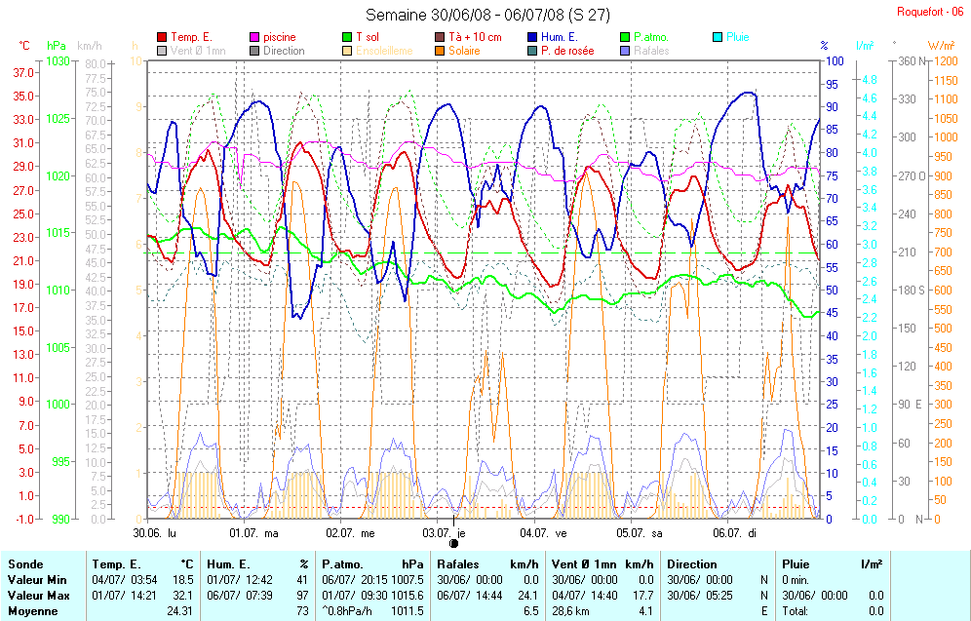Image resolution: width=971 pixels, height=621 pixels.
Task: Click the chart title "Semaine 30/06/08 - 06/07/08 (S 27)"
Action: (488, 15)
